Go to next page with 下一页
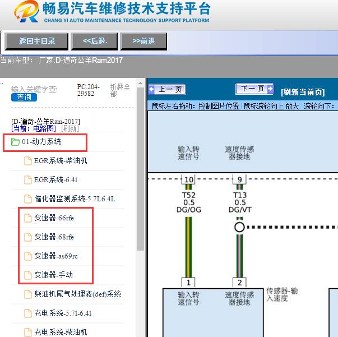The image size is (338, 337). (255, 89)
